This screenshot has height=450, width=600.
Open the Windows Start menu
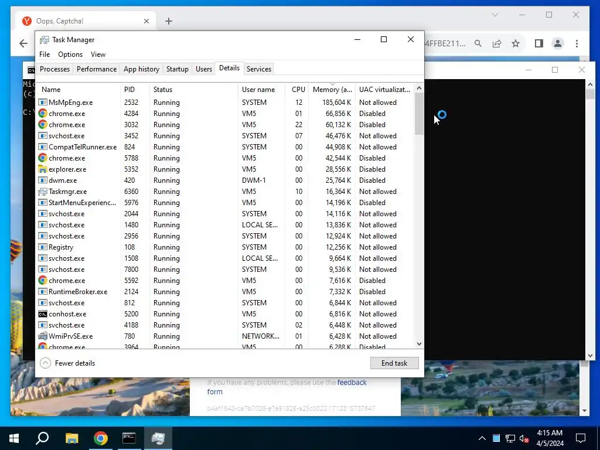click(x=14, y=438)
